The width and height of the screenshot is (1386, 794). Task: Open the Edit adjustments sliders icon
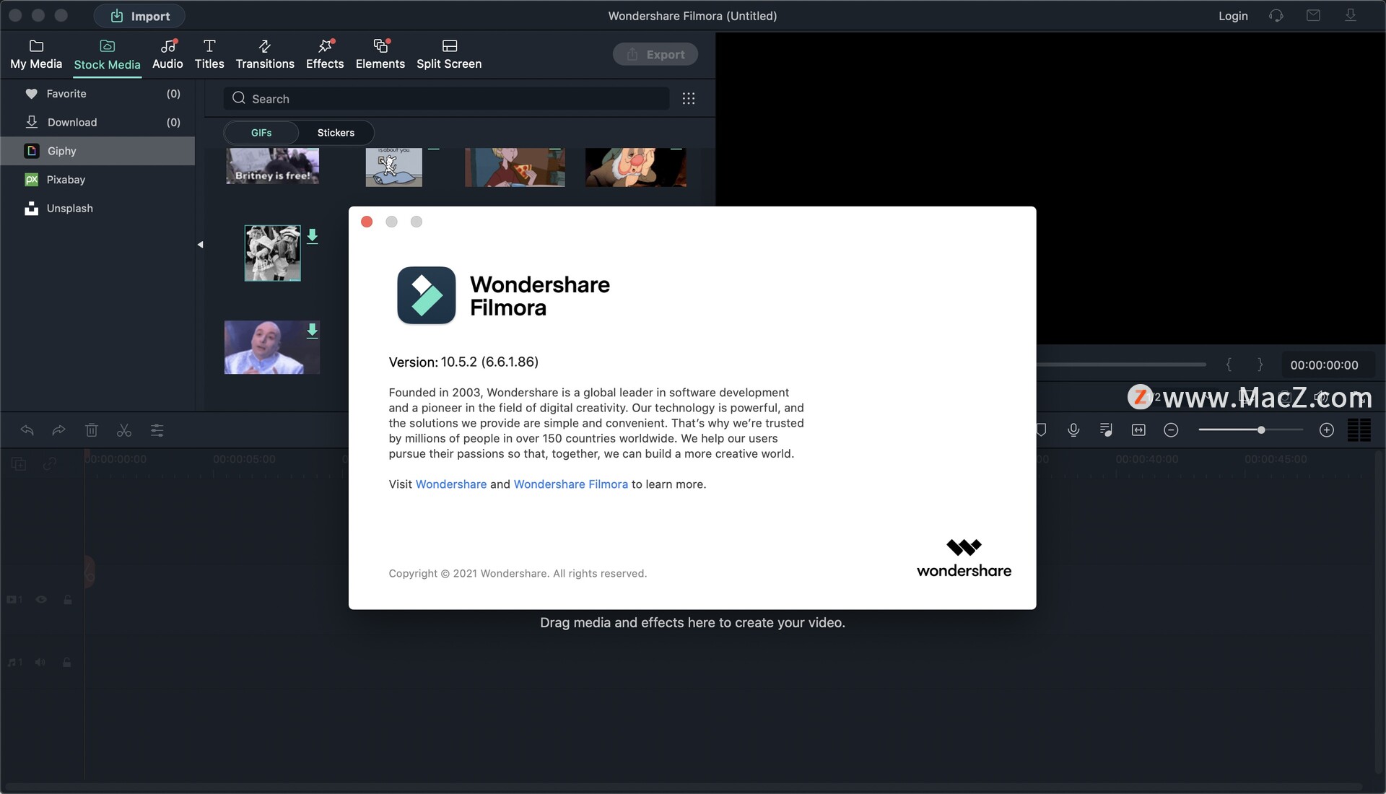[157, 430]
